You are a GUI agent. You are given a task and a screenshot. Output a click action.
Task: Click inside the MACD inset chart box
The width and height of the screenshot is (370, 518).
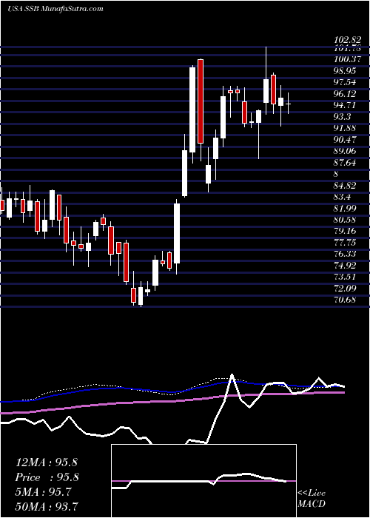(203, 481)
